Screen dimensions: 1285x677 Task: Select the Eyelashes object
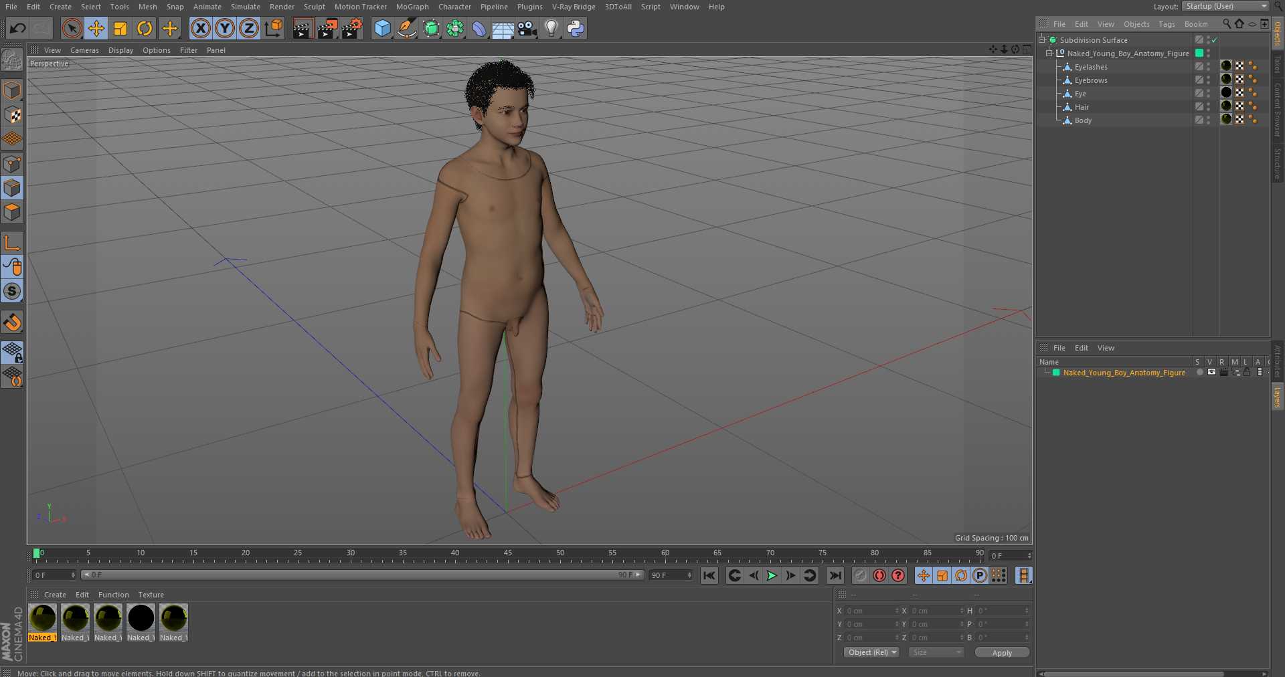pos(1091,67)
